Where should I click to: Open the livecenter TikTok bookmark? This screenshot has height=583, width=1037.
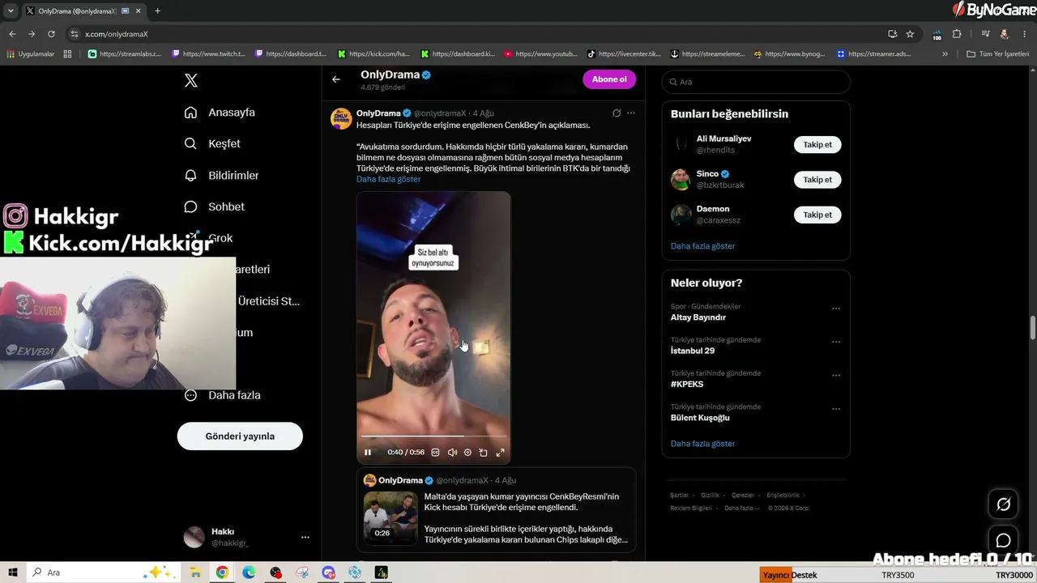pos(624,54)
